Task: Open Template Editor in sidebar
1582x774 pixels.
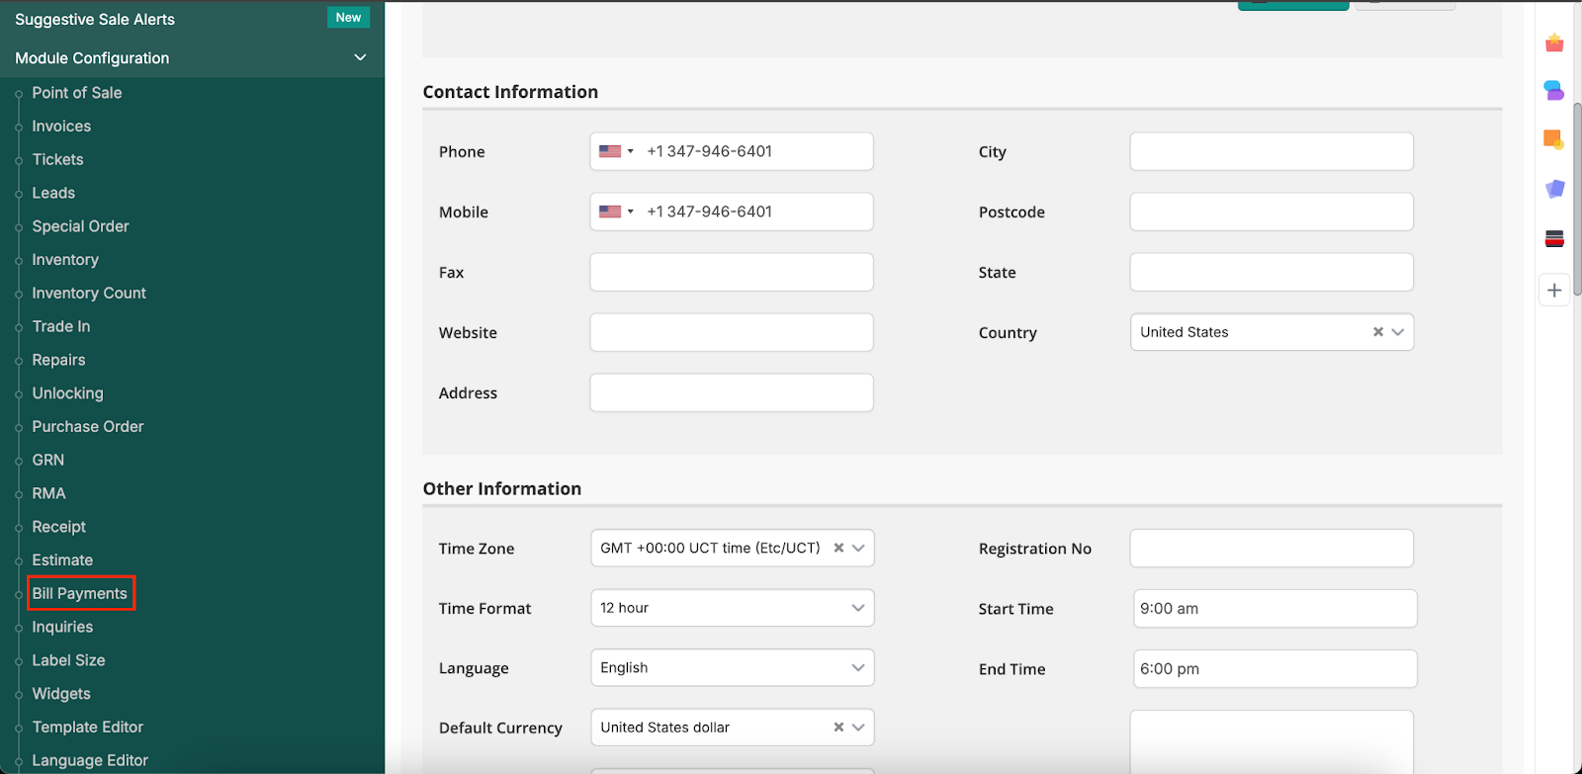Action: click(x=88, y=728)
